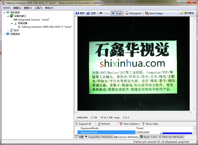The image size is (198, 145).
Task: Click the Save (保存) toolbar button
Action: coord(80,13)
